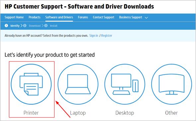Select the Install step
The image size is (196, 121).
[x=53, y=26]
